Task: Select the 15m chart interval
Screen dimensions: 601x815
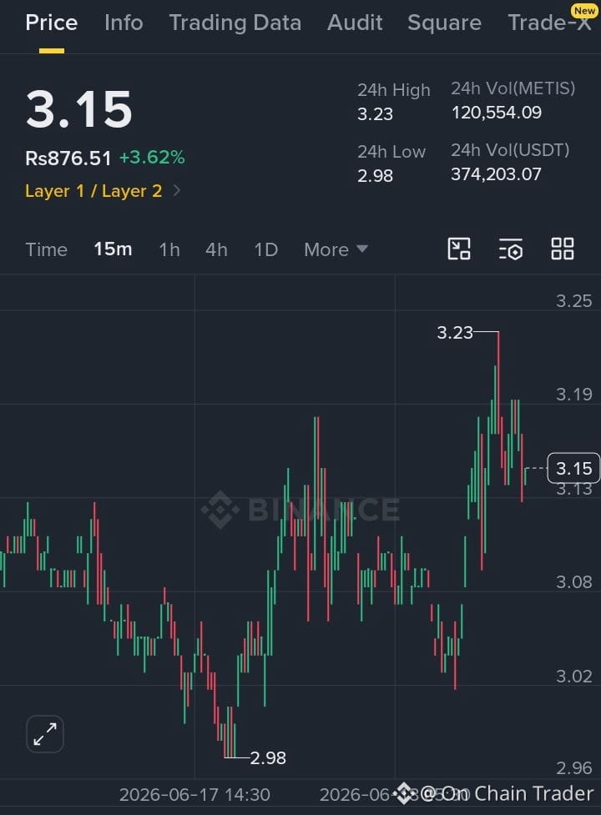Action: pos(113,249)
